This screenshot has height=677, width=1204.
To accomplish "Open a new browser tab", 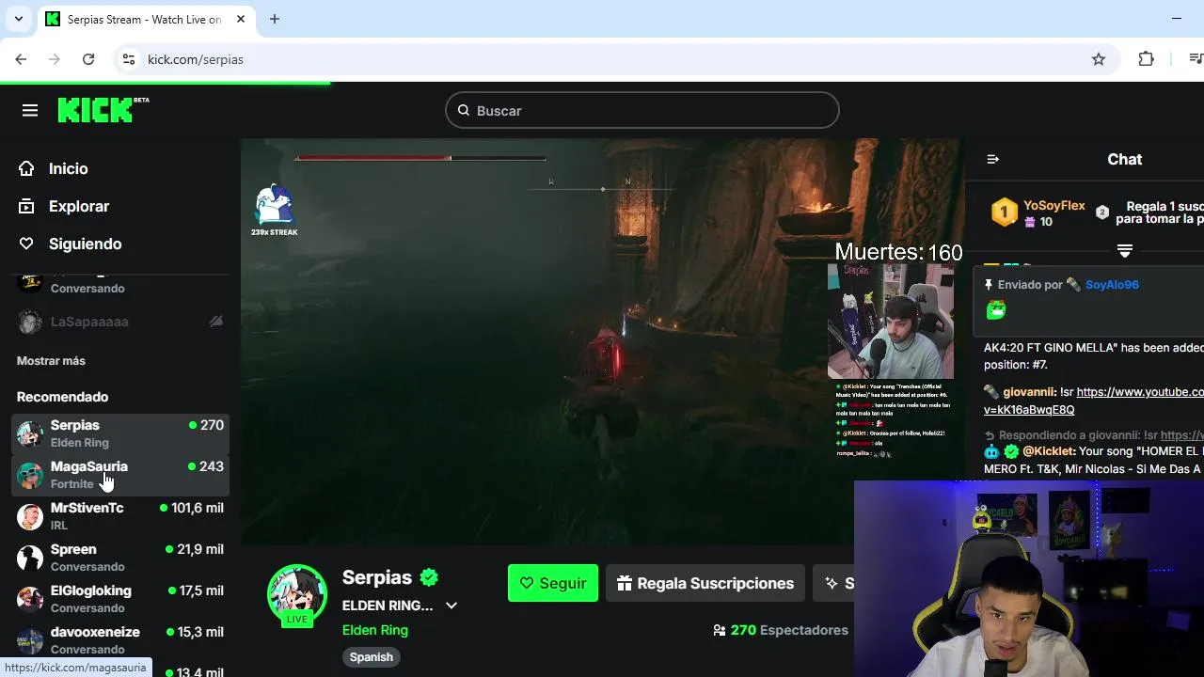I will point(275,19).
